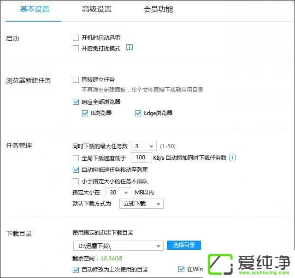Uncheck the IE浏览器 checkbox
The height and width of the screenshot is (278, 295).
click(85, 113)
